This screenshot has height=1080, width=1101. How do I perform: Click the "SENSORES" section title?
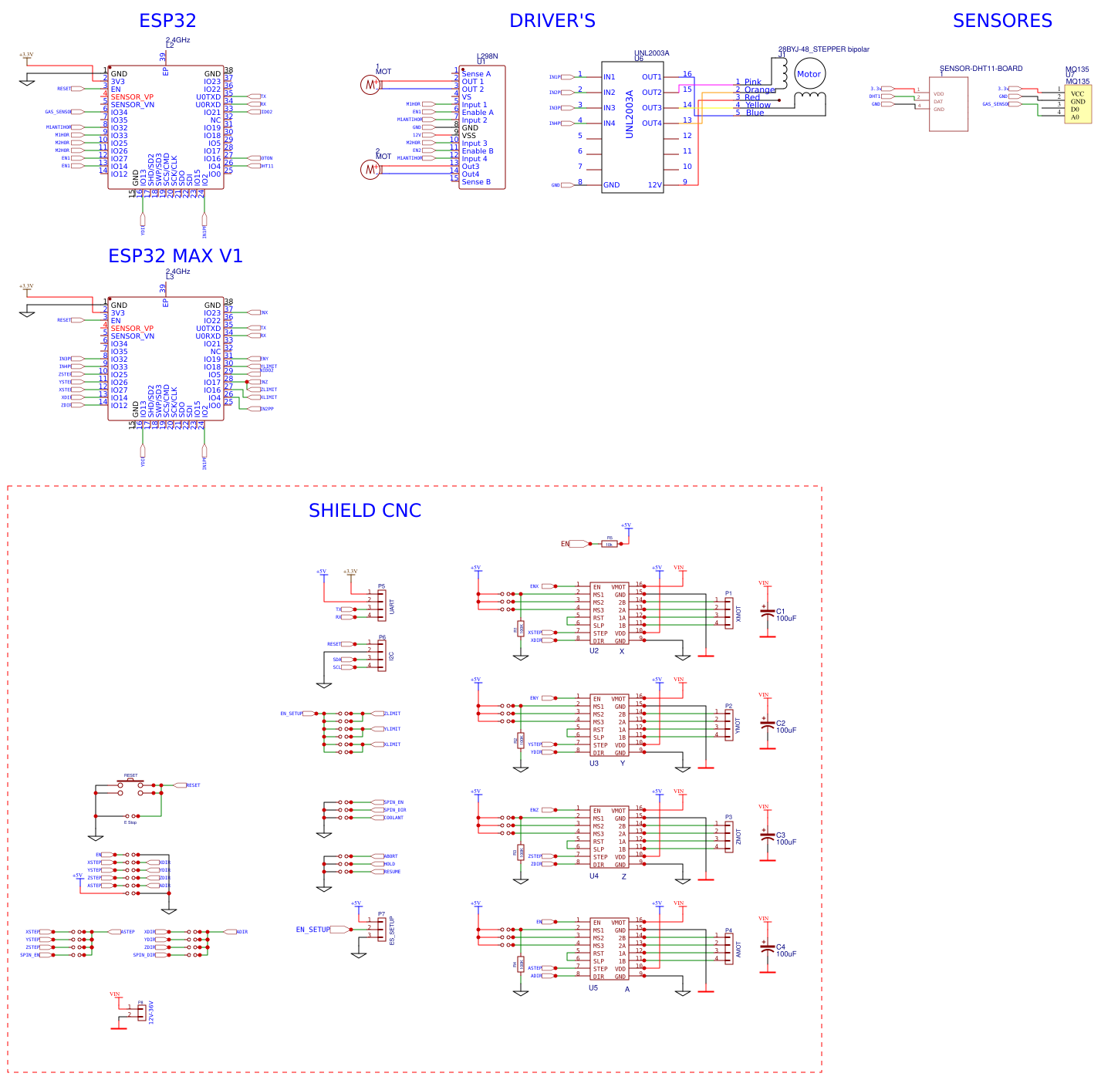(x=1002, y=21)
